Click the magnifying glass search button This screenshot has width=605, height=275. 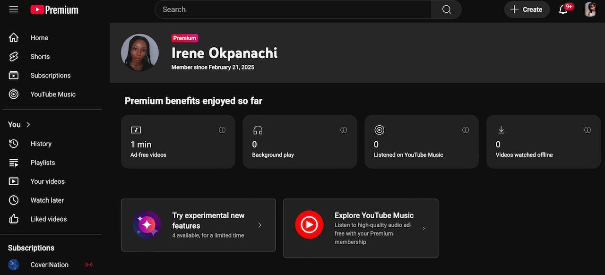point(447,9)
